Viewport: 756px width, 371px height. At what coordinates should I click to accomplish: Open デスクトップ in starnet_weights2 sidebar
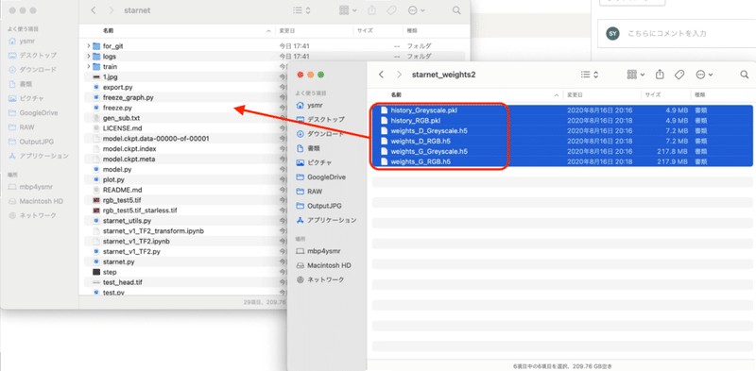click(x=320, y=119)
